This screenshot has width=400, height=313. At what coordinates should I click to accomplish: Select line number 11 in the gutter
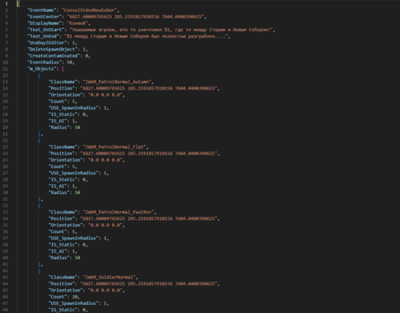6,69
